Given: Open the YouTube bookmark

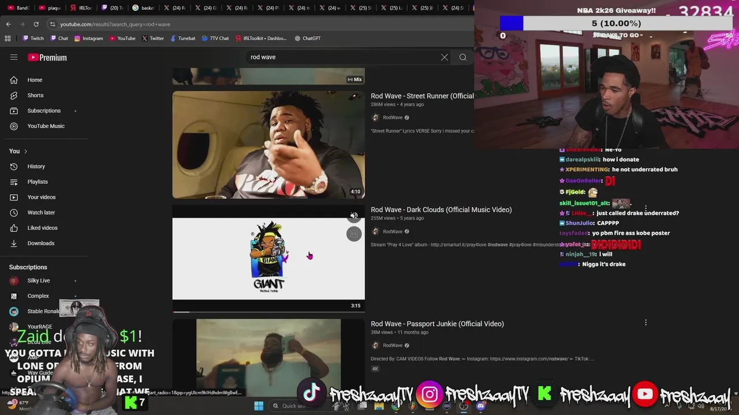Looking at the screenshot, I should (x=122, y=39).
